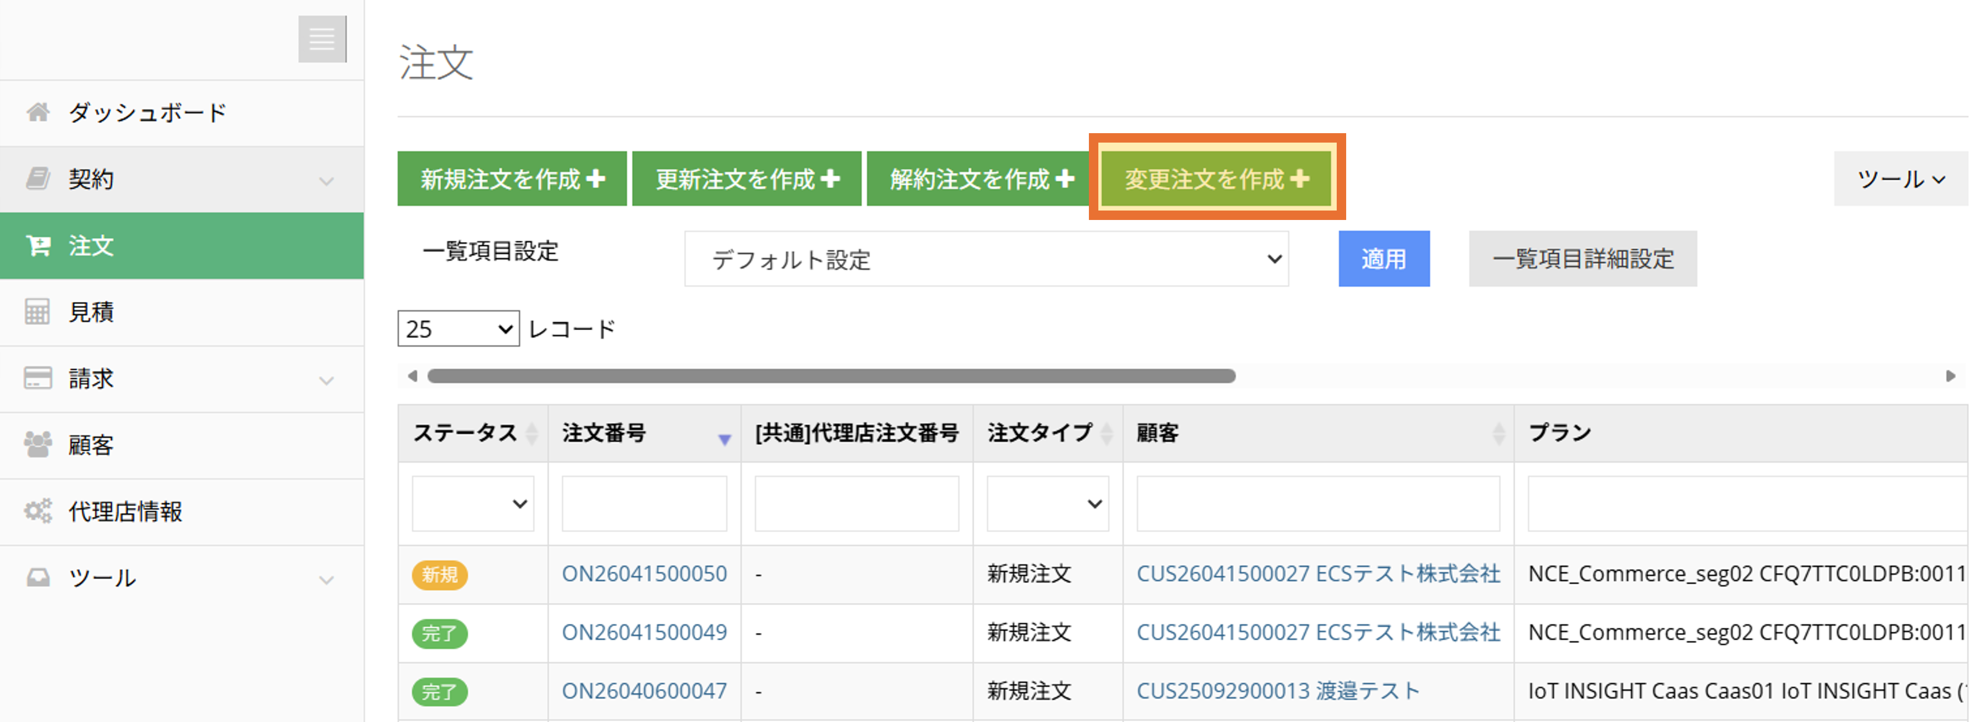1979x722 pixels.
Task: Click the blue 適用 button
Action: tap(1384, 259)
